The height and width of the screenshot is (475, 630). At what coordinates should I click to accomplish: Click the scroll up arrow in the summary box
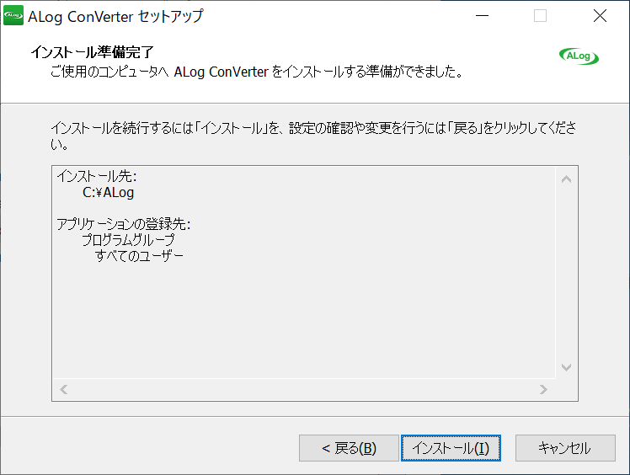(x=567, y=179)
